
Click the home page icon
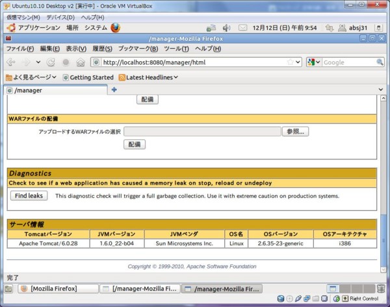[81, 62]
